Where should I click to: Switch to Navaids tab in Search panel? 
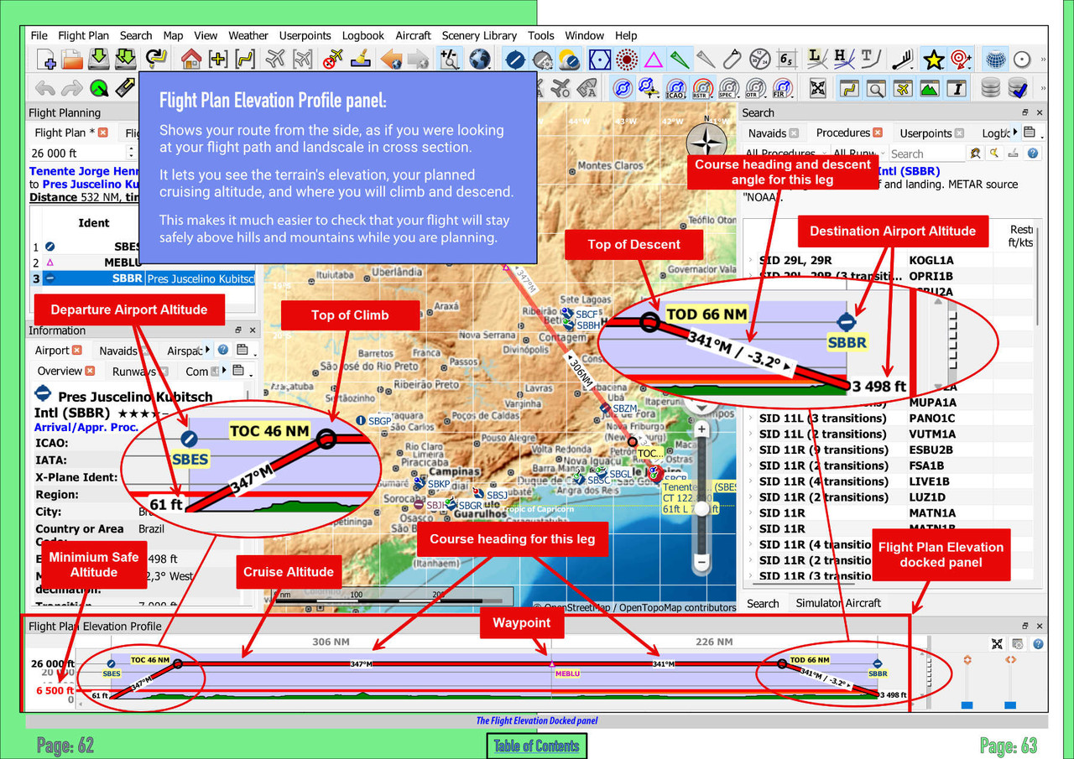(773, 133)
